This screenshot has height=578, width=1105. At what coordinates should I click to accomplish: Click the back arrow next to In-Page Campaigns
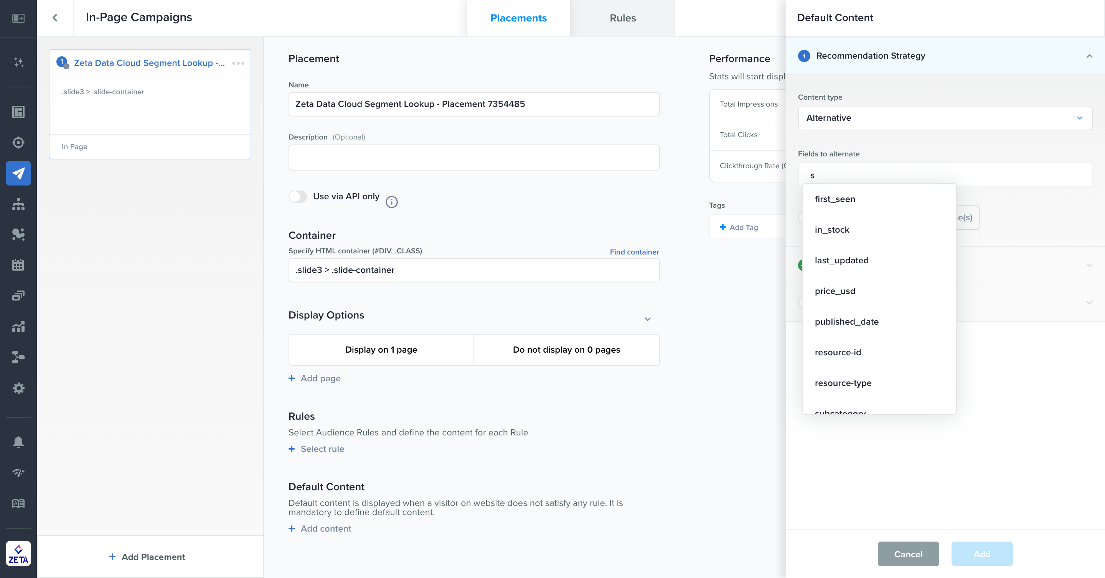pos(55,18)
